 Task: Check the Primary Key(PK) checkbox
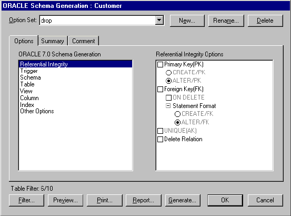point(160,64)
